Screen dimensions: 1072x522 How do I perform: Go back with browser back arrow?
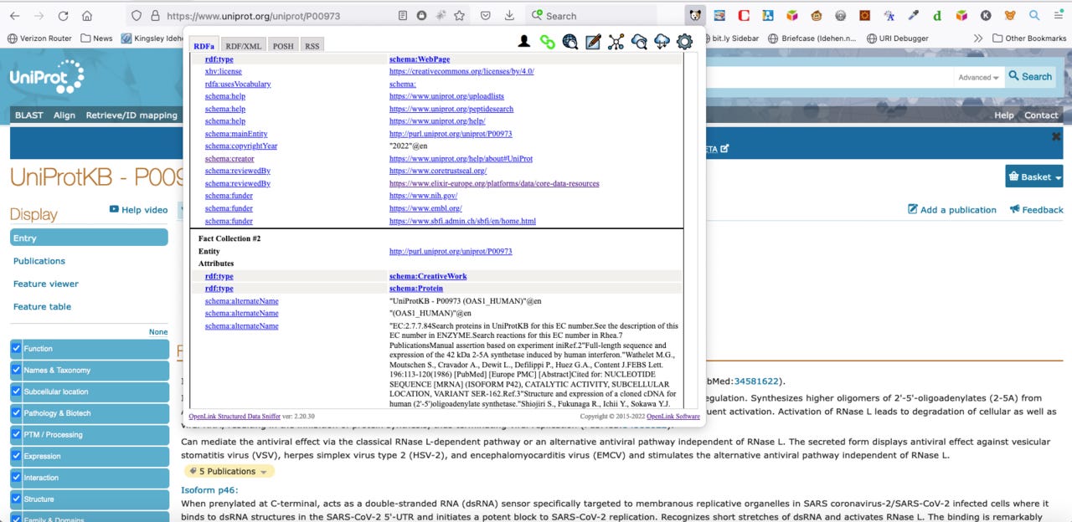[16, 15]
